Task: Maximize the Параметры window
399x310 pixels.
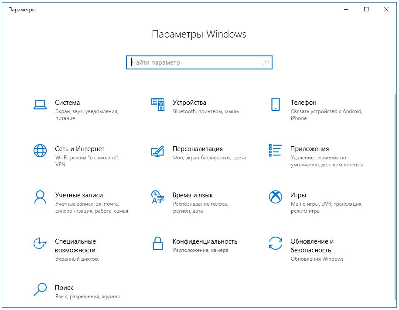Action: 366,10
